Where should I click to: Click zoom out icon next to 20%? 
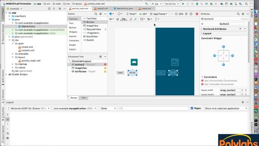click(x=176, y=14)
